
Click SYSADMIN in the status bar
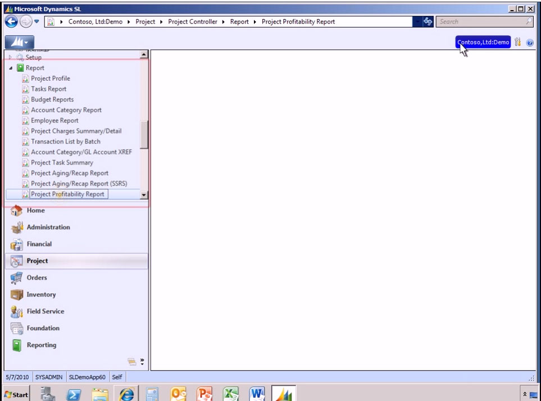click(49, 377)
